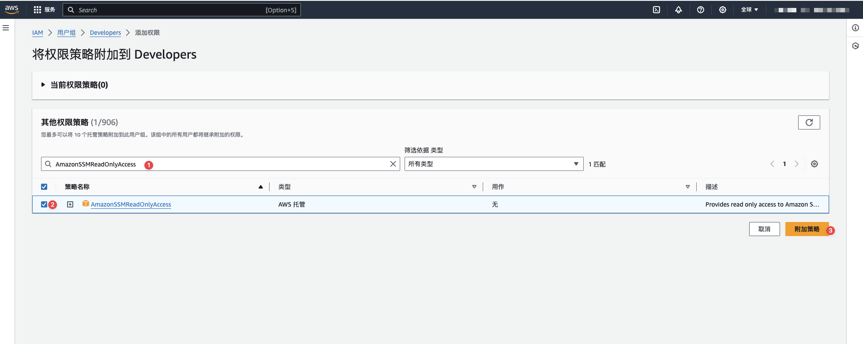The image size is (863, 344).
Task: Open the account name menu
Action: [x=812, y=10]
